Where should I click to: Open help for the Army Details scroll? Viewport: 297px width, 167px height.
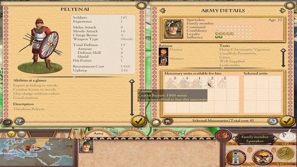(x=290, y=6)
